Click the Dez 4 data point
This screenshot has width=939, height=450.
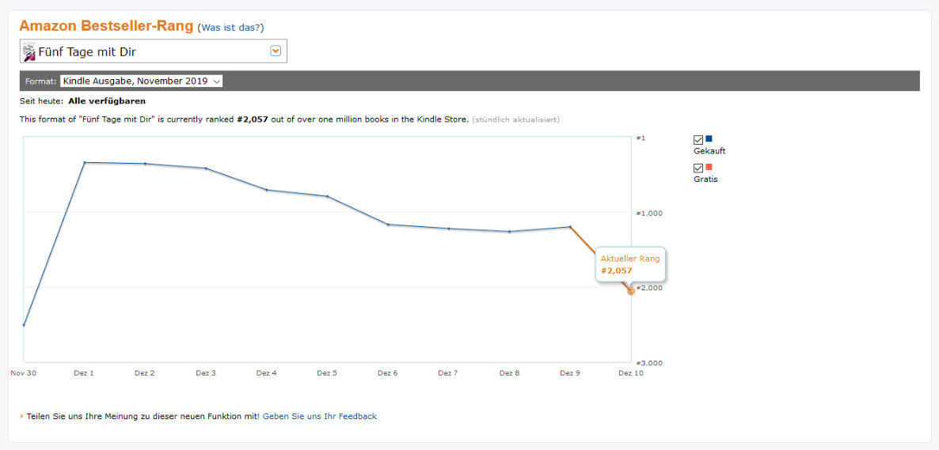[267, 190]
